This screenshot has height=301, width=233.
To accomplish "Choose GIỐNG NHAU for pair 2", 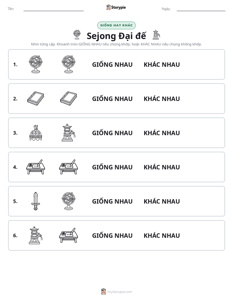I will [x=112, y=99].
